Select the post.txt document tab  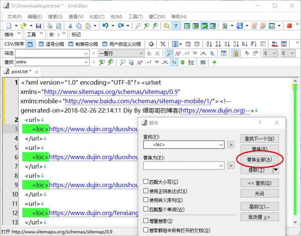[x=21, y=72]
